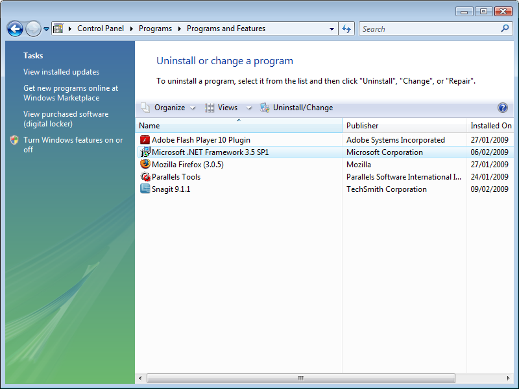Screen dimensions: 519x389
Task: Click the Microsoft .NET Framework icon
Action: (x=145, y=152)
